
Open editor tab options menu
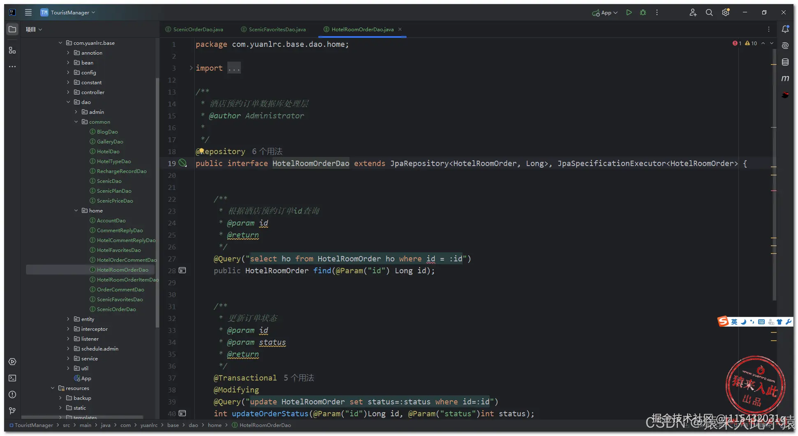click(769, 29)
